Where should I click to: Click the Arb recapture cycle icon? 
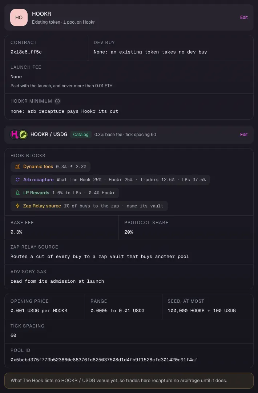pos(17,180)
